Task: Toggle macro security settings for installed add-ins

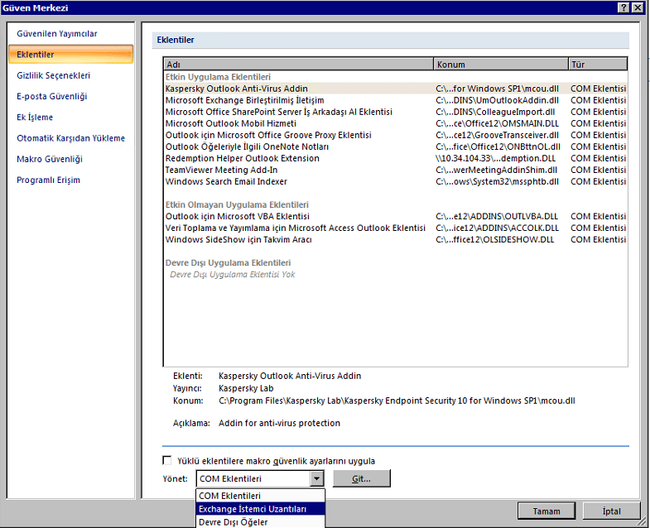Action: (167, 460)
